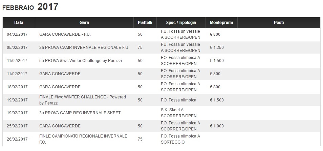Sort by the Gara column header
The width and height of the screenshot is (323, 151).
[84, 23]
